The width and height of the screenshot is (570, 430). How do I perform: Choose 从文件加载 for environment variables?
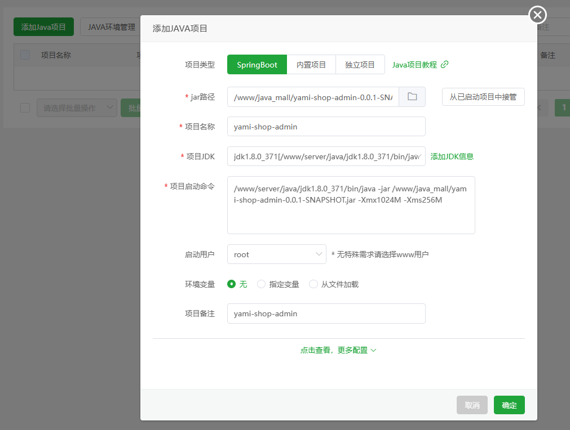tap(313, 284)
